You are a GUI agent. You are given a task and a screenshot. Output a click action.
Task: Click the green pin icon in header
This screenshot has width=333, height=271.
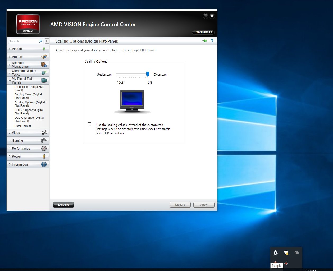pyautogui.click(x=204, y=41)
